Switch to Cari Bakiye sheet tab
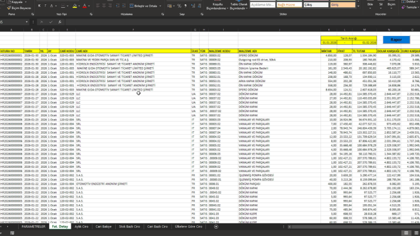The width and height of the screenshot is (420, 236). (103, 226)
